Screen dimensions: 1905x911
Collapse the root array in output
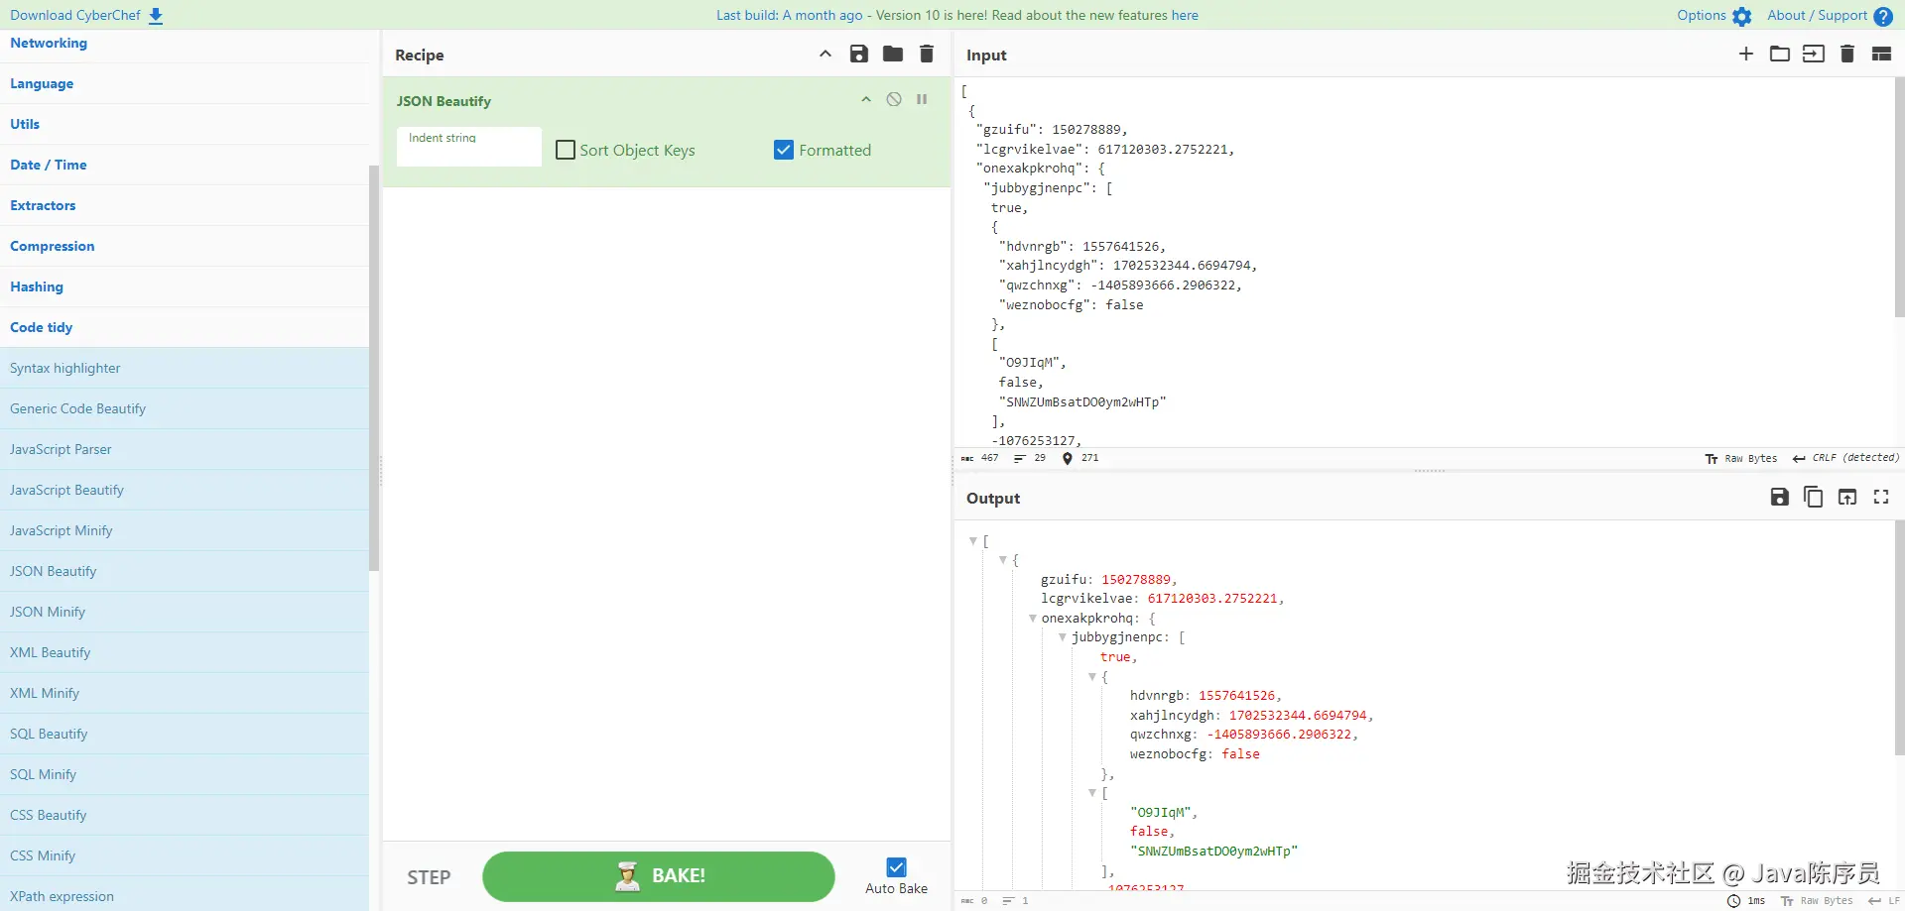(x=972, y=540)
